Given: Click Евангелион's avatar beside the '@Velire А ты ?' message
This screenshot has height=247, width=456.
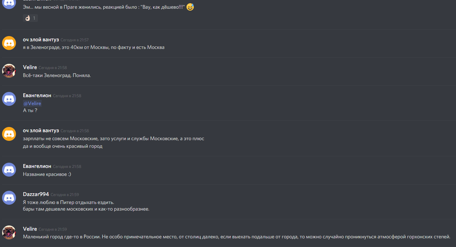Looking at the screenshot, I should [x=9, y=99].
